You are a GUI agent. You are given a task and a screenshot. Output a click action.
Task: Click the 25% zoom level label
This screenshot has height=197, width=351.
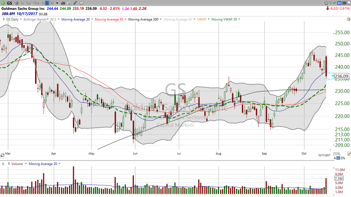point(336,154)
